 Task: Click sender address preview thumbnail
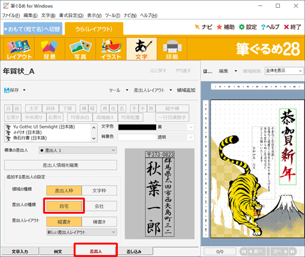tap(160, 194)
